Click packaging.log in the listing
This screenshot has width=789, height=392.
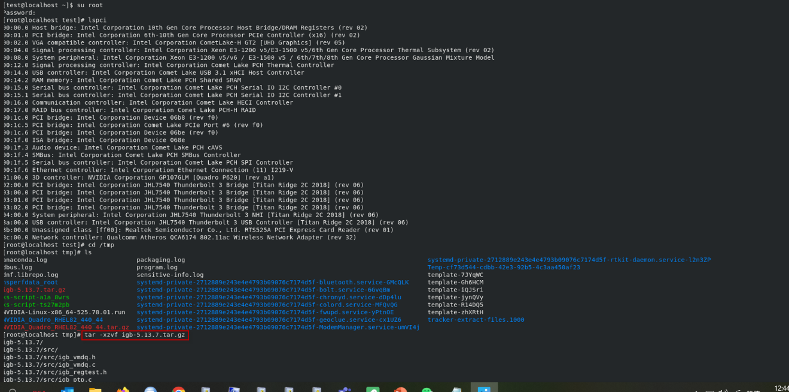161,260
